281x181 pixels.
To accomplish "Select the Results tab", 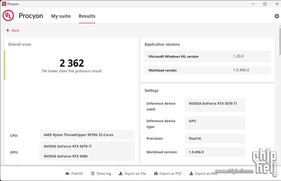I will 87,16.
